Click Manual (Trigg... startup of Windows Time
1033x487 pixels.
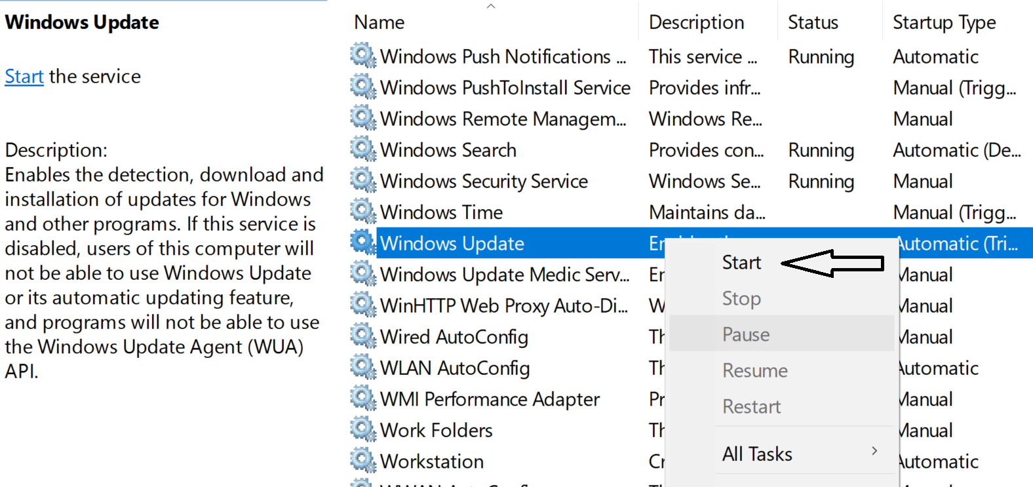click(954, 213)
